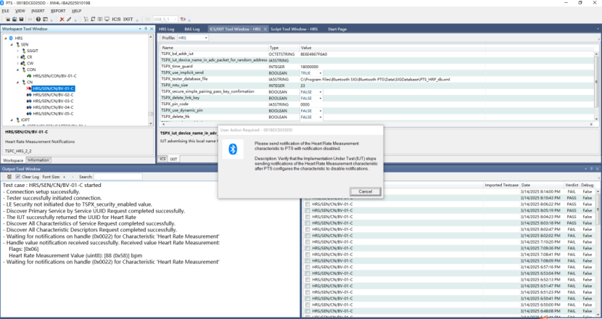Viewport: 602px width, 319px height.
Task: Click the Search input in Output Tool Window
Action: tap(118, 177)
